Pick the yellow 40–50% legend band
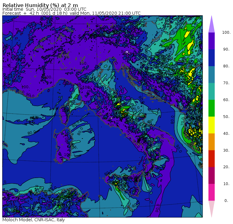 click(x=212, y=125)
